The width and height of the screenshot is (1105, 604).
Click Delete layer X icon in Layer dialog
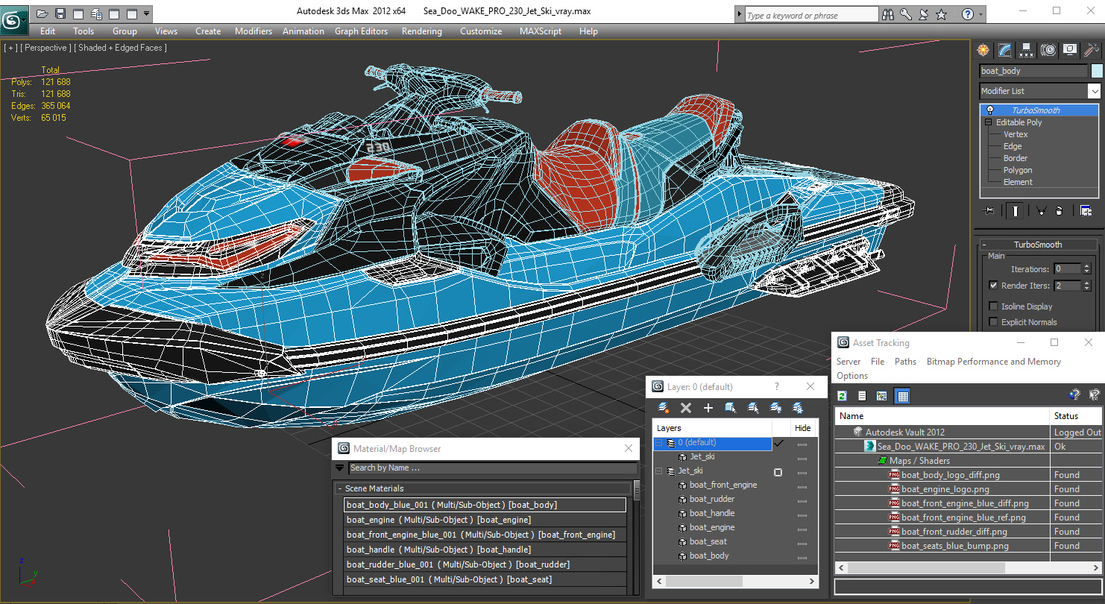(686, 408)
